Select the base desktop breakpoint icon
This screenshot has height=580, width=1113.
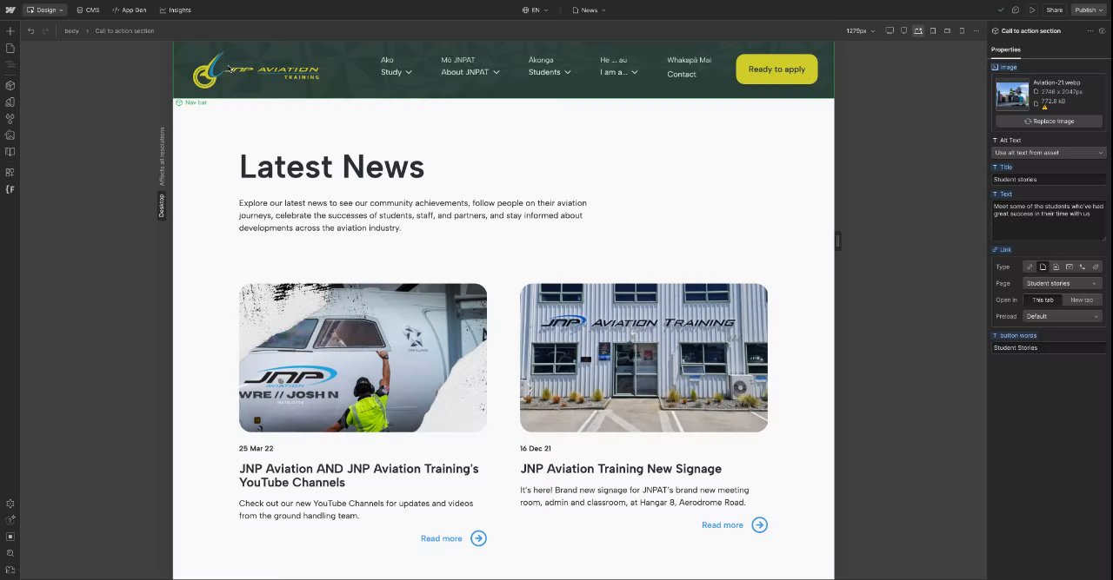(903, 31)
